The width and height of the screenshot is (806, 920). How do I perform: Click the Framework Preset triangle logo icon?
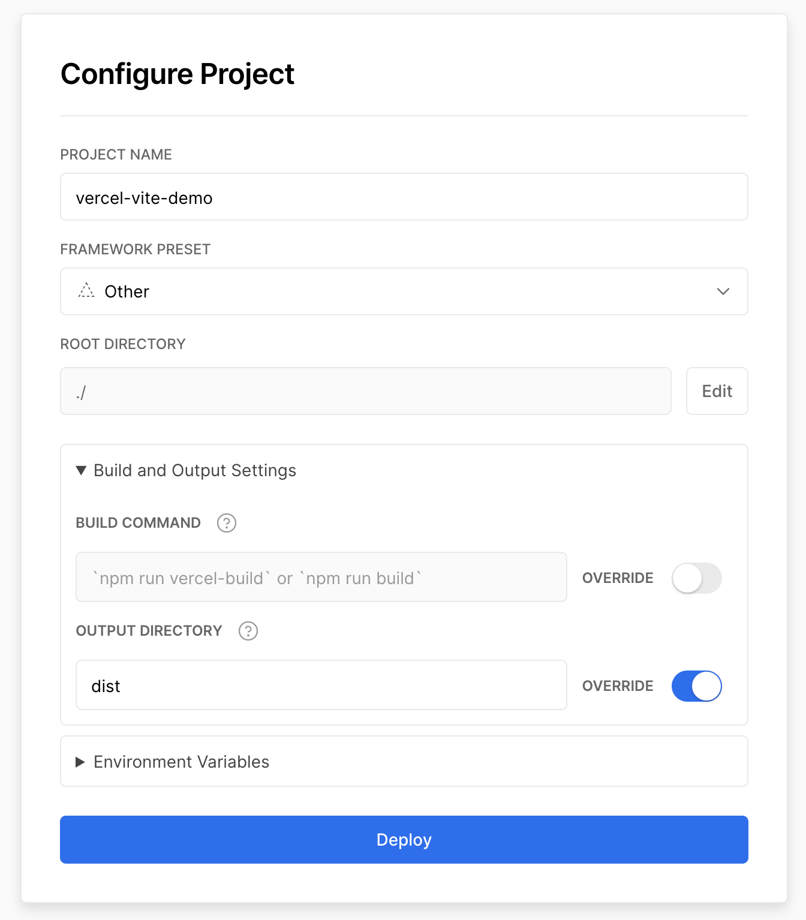pos(86,291)
